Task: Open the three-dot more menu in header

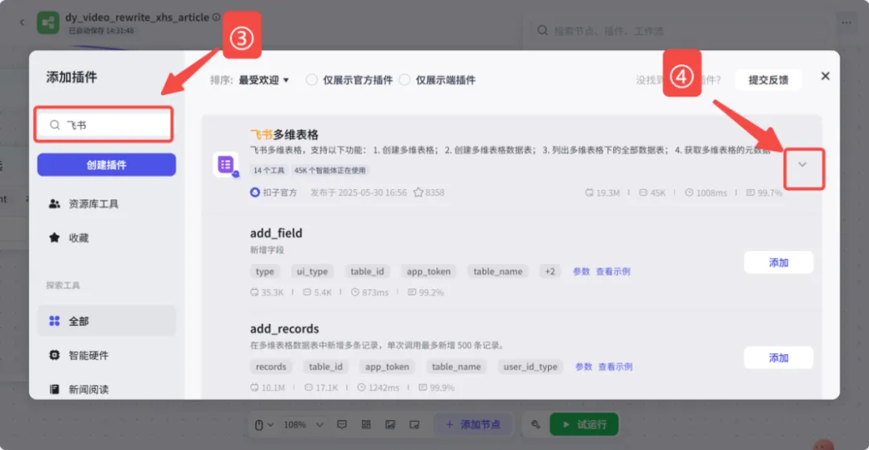Action: [846, 23]
